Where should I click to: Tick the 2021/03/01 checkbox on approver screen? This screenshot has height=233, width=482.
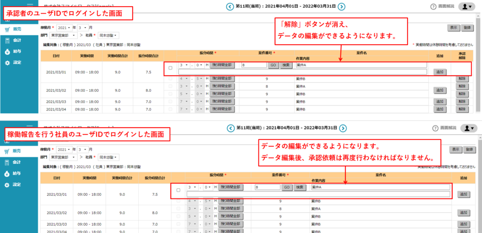click(x=170, y=68)
